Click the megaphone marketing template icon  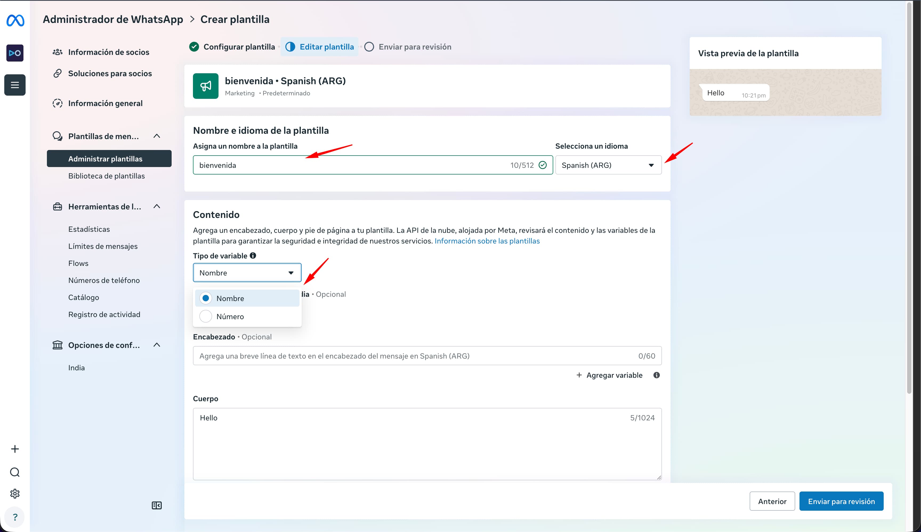(x=206, y=86)
